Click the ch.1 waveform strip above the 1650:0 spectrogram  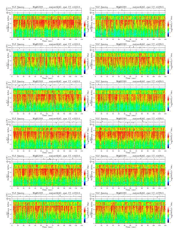[x=130, y=159]
